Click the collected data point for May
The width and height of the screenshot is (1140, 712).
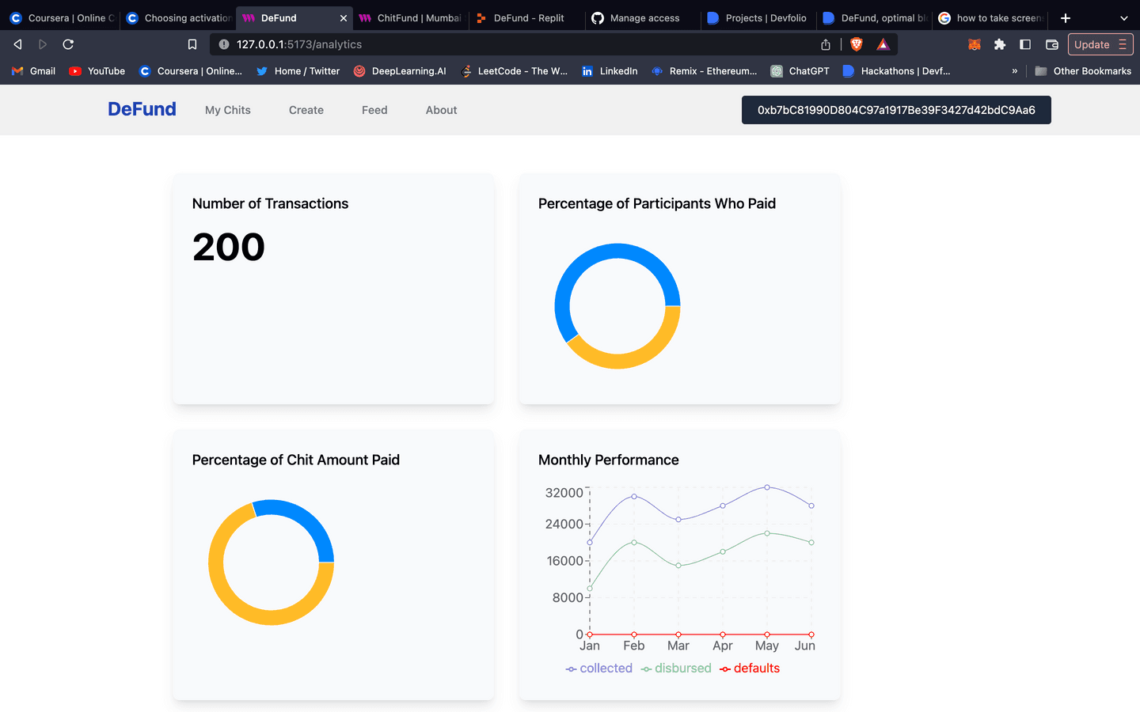[767, 487]
